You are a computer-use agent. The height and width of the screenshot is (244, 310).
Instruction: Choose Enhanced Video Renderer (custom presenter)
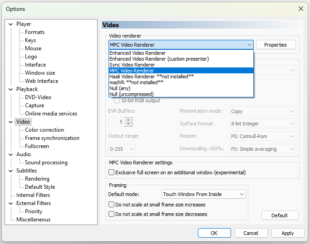coord(181,59)
